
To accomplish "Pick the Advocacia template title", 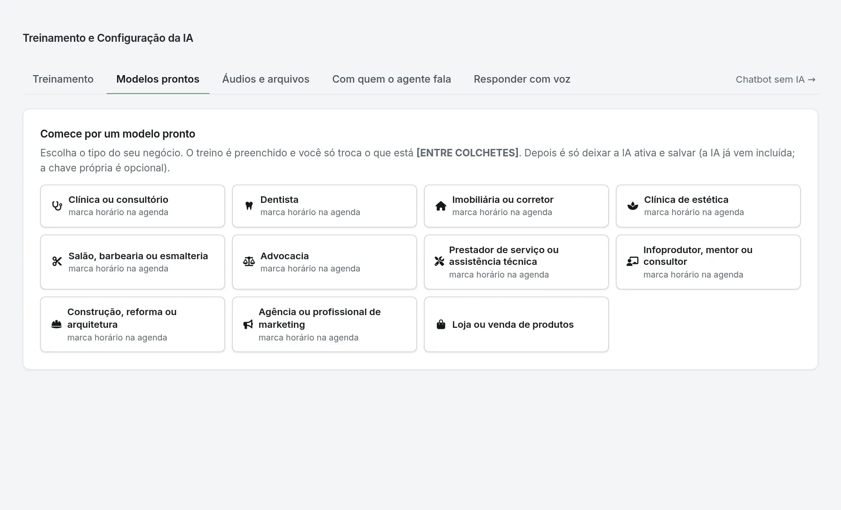I will click(285, 256).
